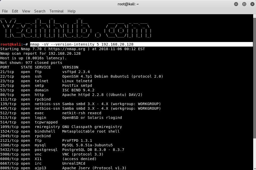This screenshot has height=170, width=256.
Task: Click the highlighted nmap -sV command text
Action: (x=82, y=44)
